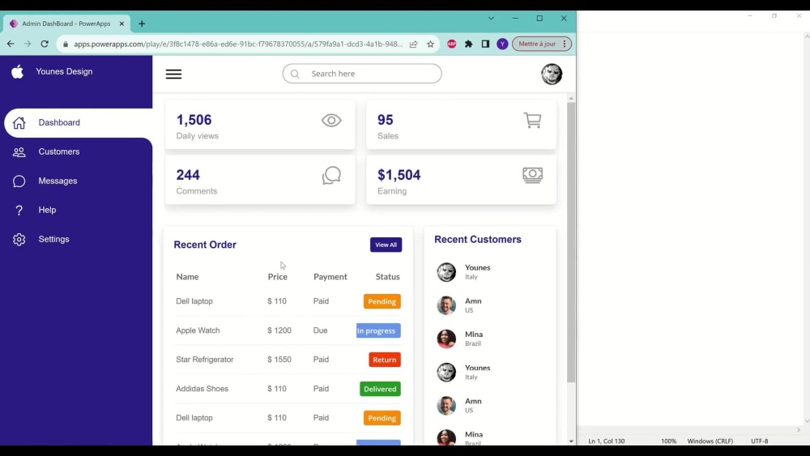Click the eye icon on Daily views card
Viewport: 810px width, 456px height.
[x=331, y=121]
